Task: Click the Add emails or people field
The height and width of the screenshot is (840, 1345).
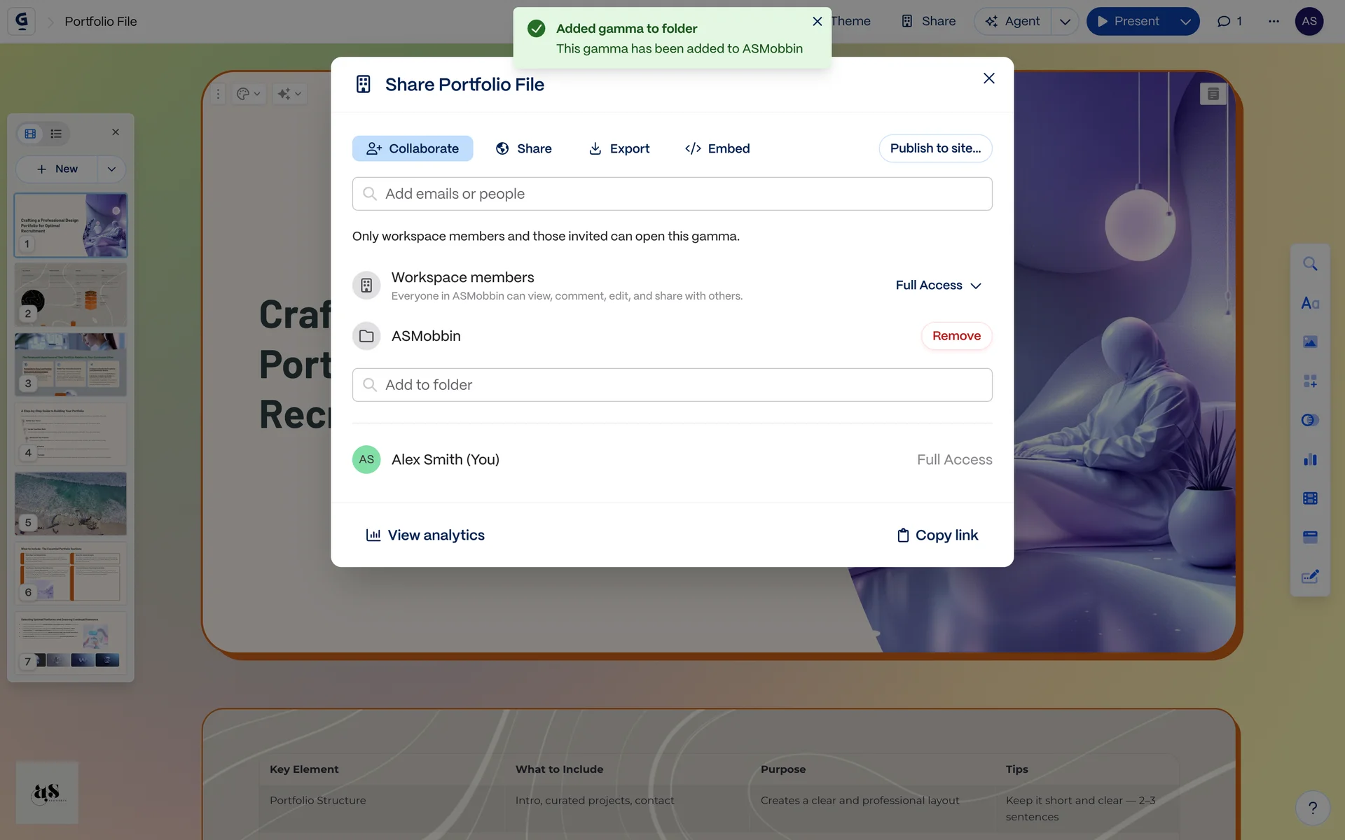Action: pos(672,194)
